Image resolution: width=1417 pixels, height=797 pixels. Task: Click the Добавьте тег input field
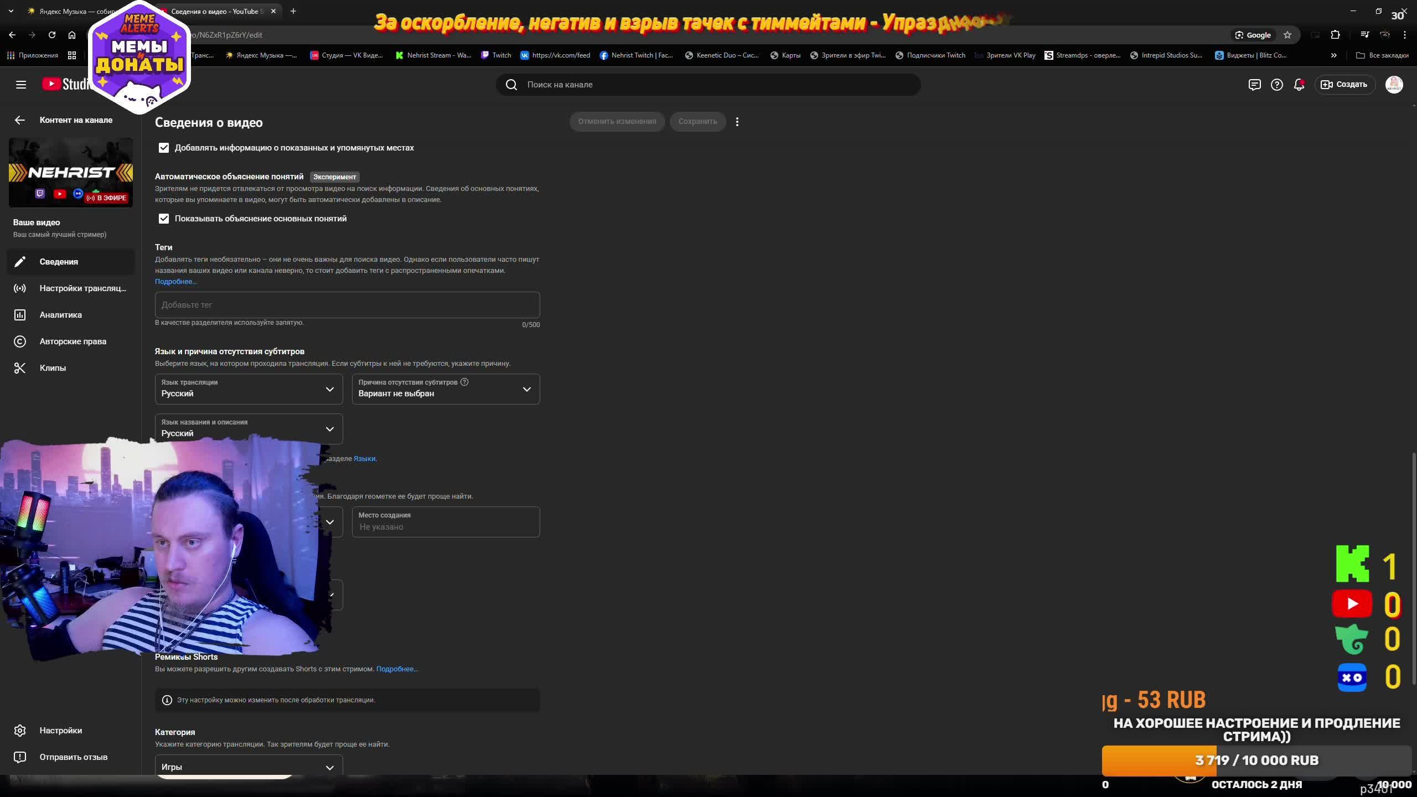click(347, 305)
